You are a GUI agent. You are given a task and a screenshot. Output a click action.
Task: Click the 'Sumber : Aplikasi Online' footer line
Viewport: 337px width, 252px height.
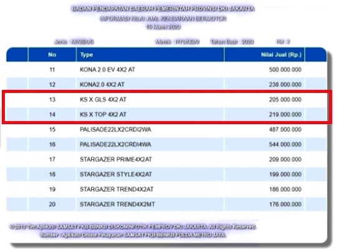point(134,235)
